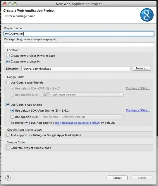The image size is (158, 186).
Task: Click the yellow minimize window button
Action: 10,4
